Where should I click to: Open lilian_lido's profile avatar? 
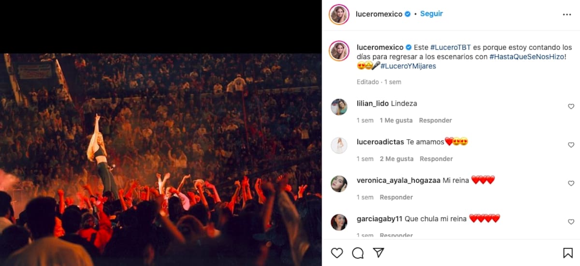[x=339, y=107]
